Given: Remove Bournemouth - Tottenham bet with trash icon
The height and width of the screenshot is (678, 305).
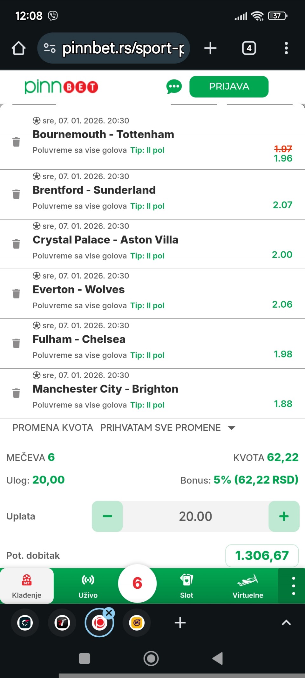Looking at the screenshot, I should [x=16, y=142].
